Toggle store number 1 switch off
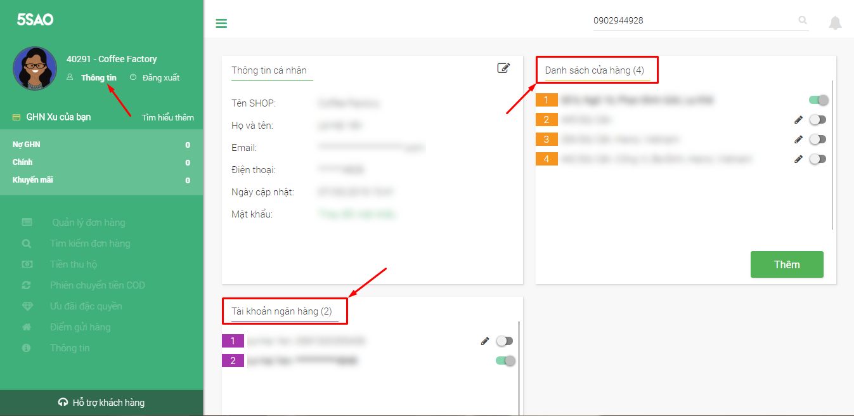 click(x=818, y=100)
